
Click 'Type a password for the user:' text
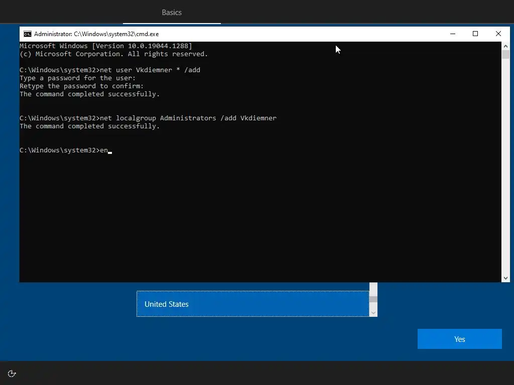click(78, 78)
